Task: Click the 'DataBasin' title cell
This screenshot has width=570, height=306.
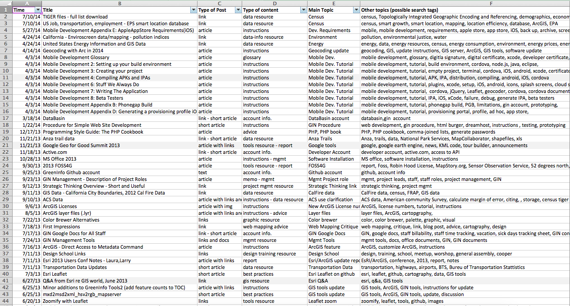Action: [x=120, y=118]
